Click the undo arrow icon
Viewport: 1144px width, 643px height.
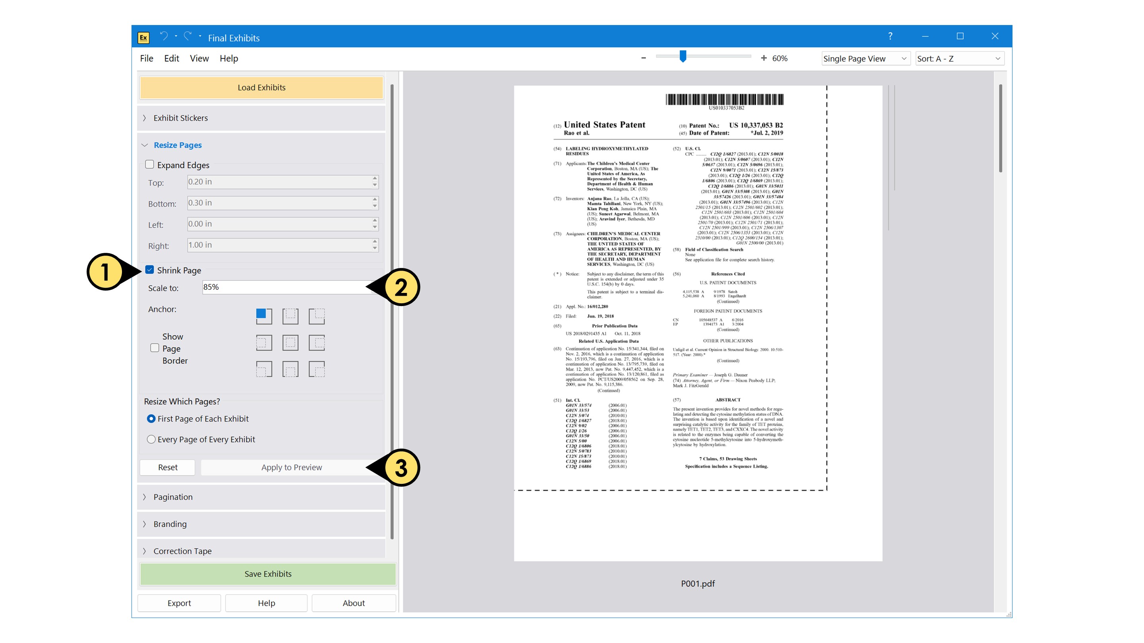click(164, 37)
